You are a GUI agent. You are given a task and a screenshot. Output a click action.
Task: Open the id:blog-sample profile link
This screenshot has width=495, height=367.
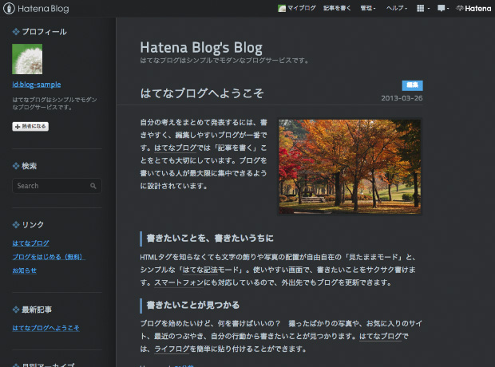click(x=37, y=85)
